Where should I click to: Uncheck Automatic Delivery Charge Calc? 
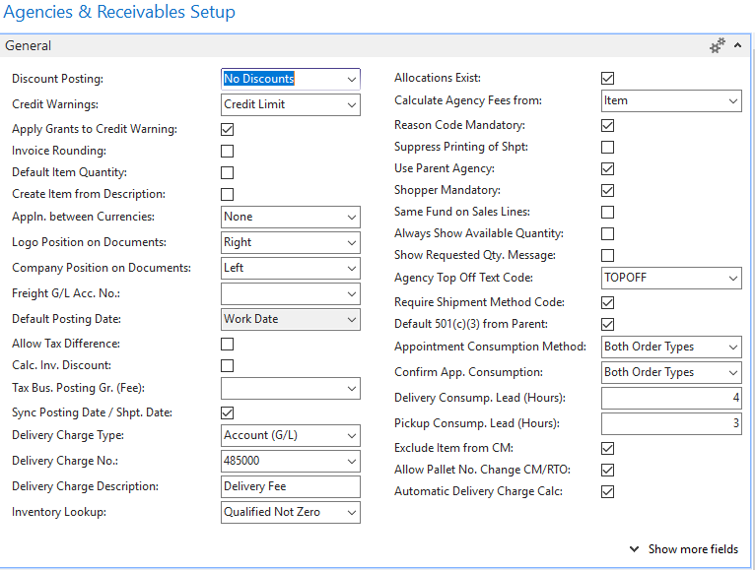(x=608, y=492)
